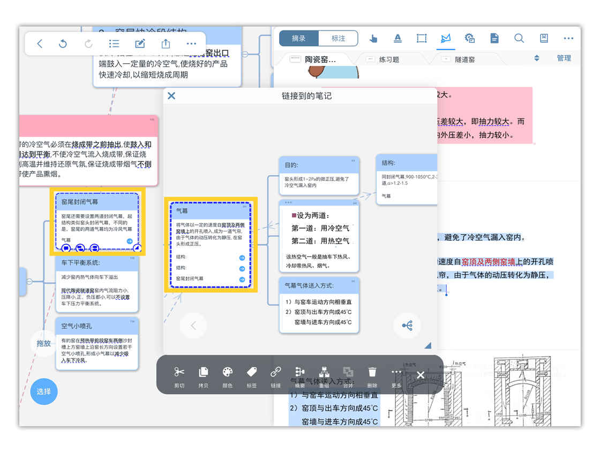This screenshot has height=453, width=600.
Task: Switch to 标注 mode
Action: (x=338, y=38)
